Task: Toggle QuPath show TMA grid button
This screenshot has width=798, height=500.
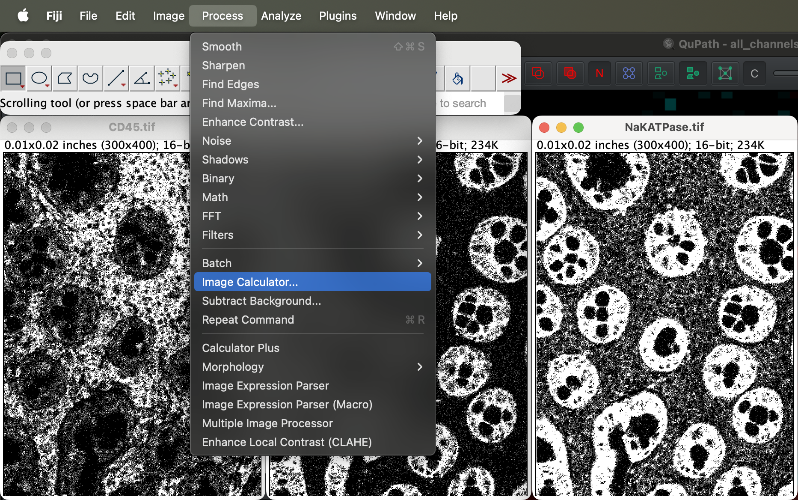Action: (x=629, y=74)
